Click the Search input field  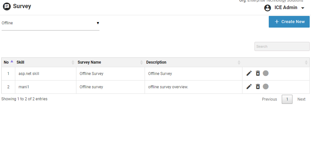coord(282,46)
